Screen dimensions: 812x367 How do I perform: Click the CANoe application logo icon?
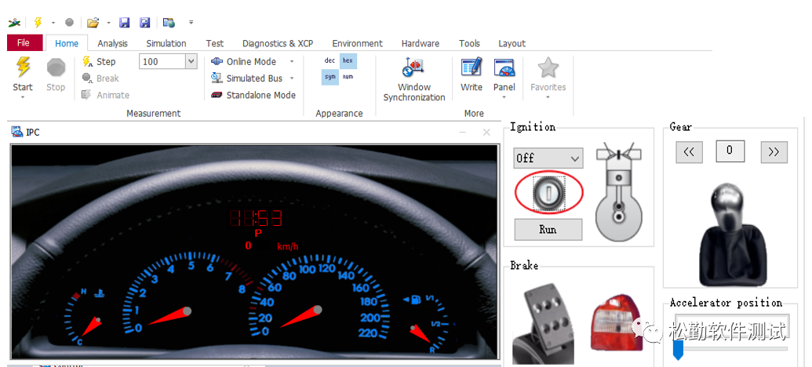pos(14,22)
